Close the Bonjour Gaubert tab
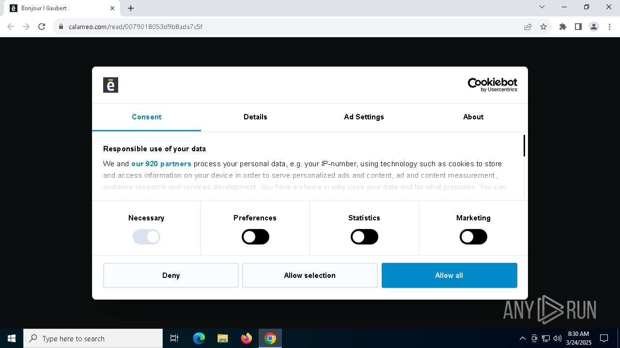Screen dimensions: 620x348 tap(112, 8)
